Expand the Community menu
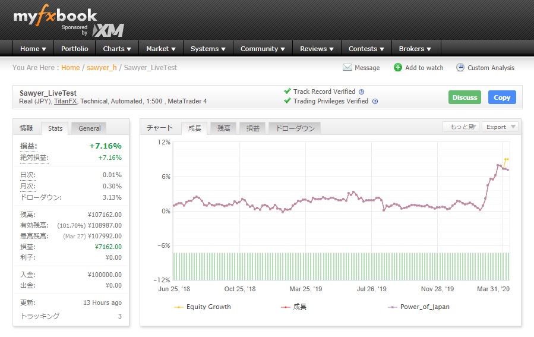The height and width of the screenshot is (337, 534). click(263, 49)
